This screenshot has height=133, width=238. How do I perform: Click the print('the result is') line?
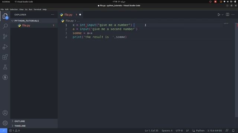coord(100,37)
